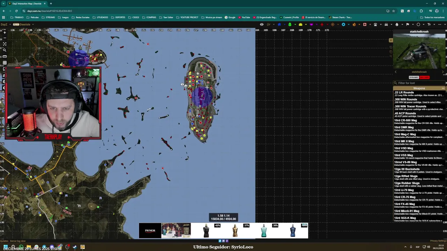The image size is (447, 251).
Task: Open dropdown arrow next to paw icon
Action: (381, 24)
